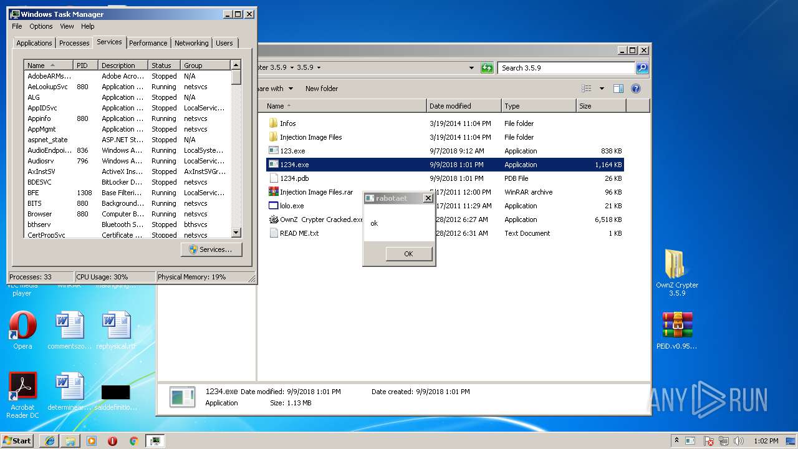Open the View menu in Task Manager
The image size is (798, 449).
(x=67, y=26)
